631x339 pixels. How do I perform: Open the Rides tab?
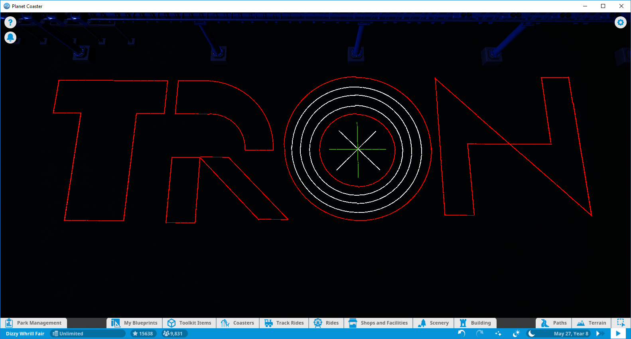point(326,323)
